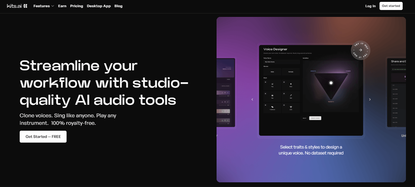This screenshot has width=415, height=187.
Task: Choose the Latin style tile
Action: pos(291,108)
